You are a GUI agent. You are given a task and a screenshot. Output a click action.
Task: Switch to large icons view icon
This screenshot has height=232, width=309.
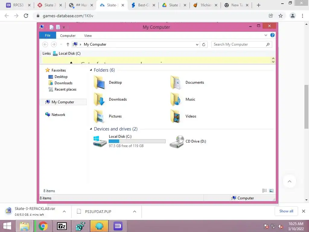coord(271,191)
